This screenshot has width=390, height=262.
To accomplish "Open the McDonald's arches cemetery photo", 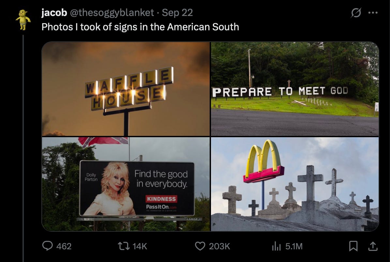I will 295,184.
